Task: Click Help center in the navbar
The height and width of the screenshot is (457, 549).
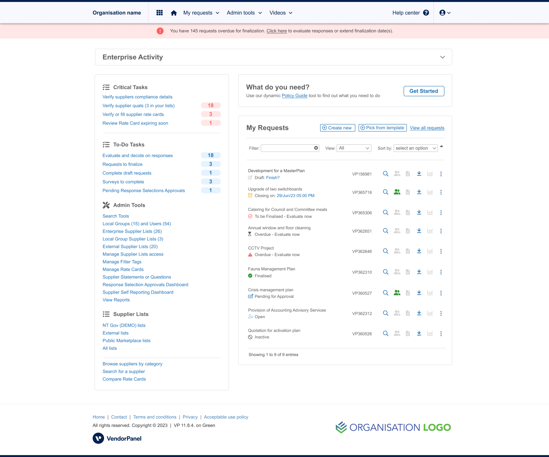Action: (406, 13)
